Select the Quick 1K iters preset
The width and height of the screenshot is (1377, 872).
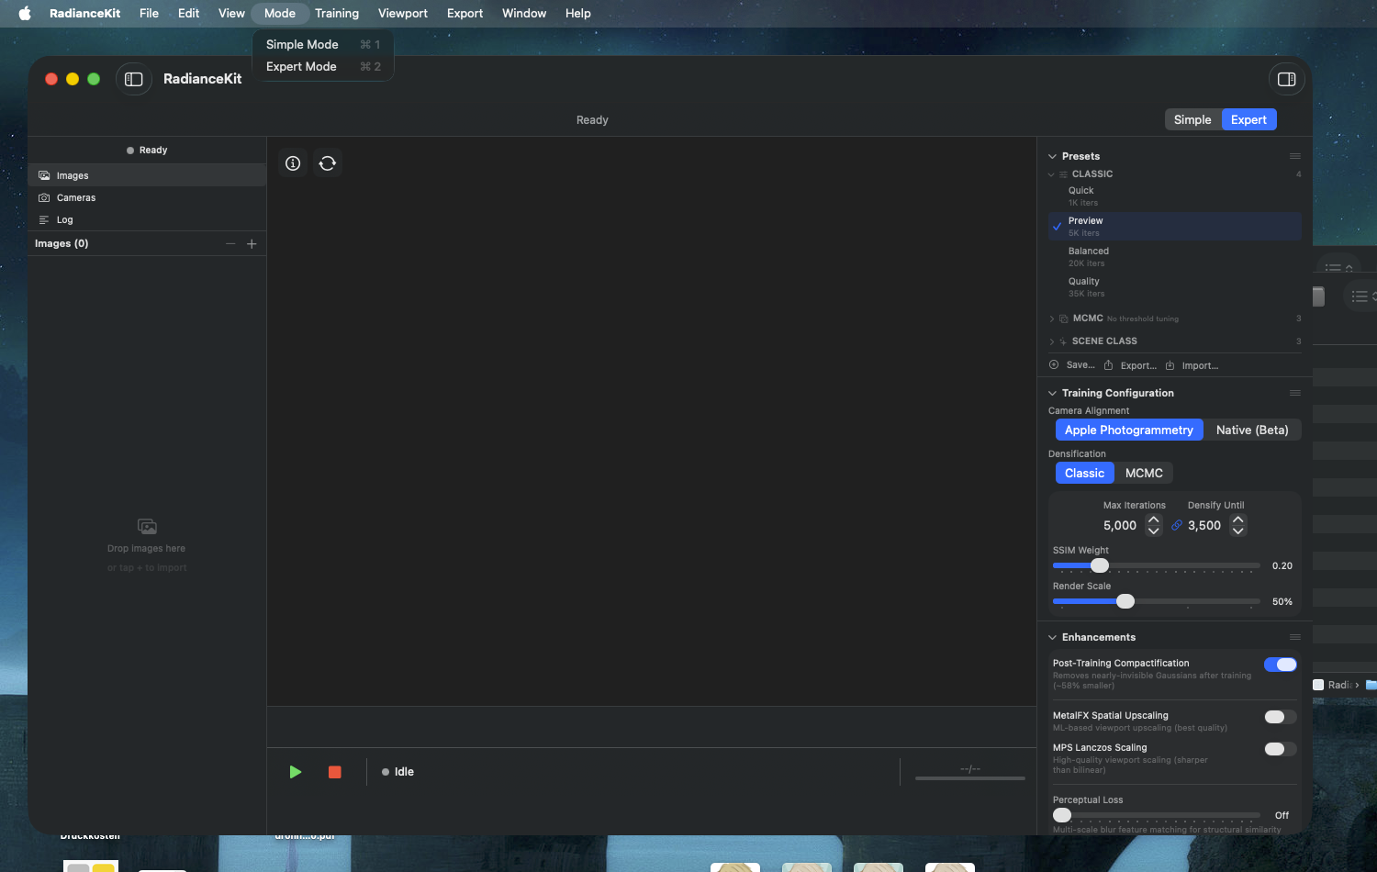tap(1175, 196)
